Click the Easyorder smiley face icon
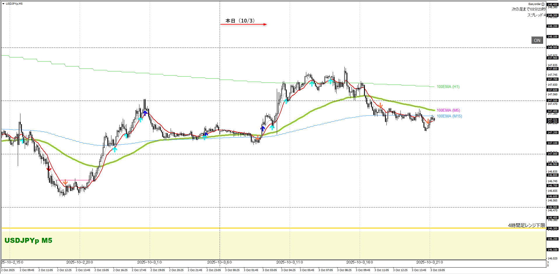Viewport: 560px width, 274px height. tap(543, 4)
